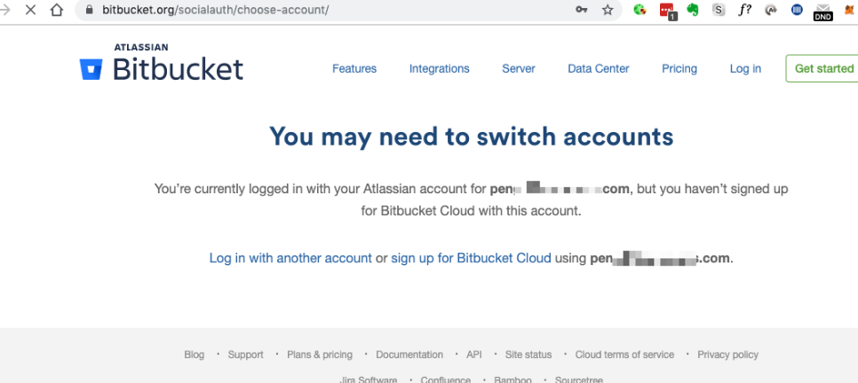This screenshot has width=858, height=383.
Task: Open the Privacy policy footer link
Action: [727, 355]
